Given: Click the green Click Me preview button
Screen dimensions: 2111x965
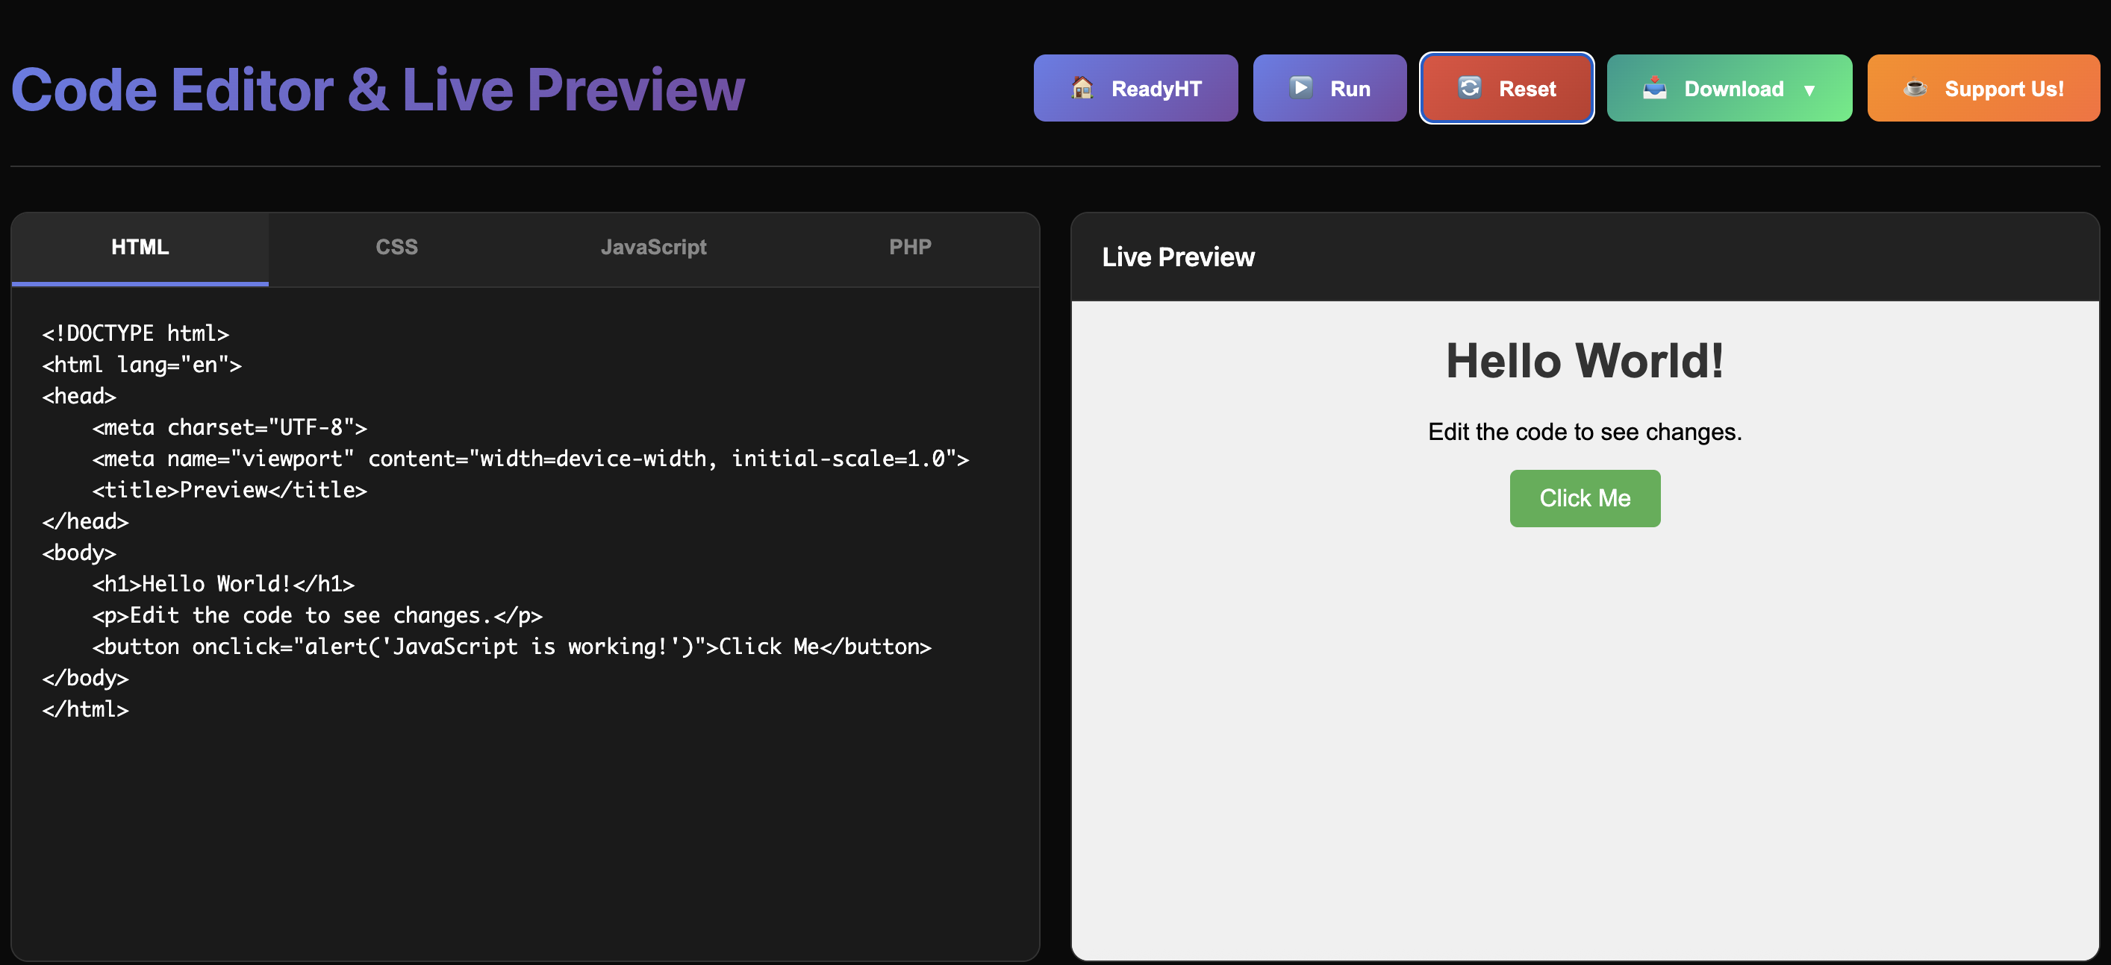Looking at the screenshot, I should coord(1584,497).
